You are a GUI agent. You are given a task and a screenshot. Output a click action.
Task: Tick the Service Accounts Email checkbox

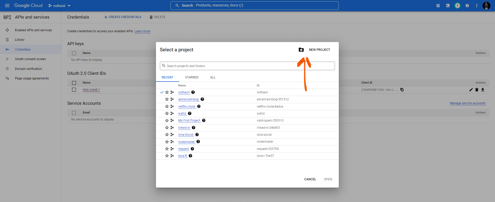tap(74, 113)
